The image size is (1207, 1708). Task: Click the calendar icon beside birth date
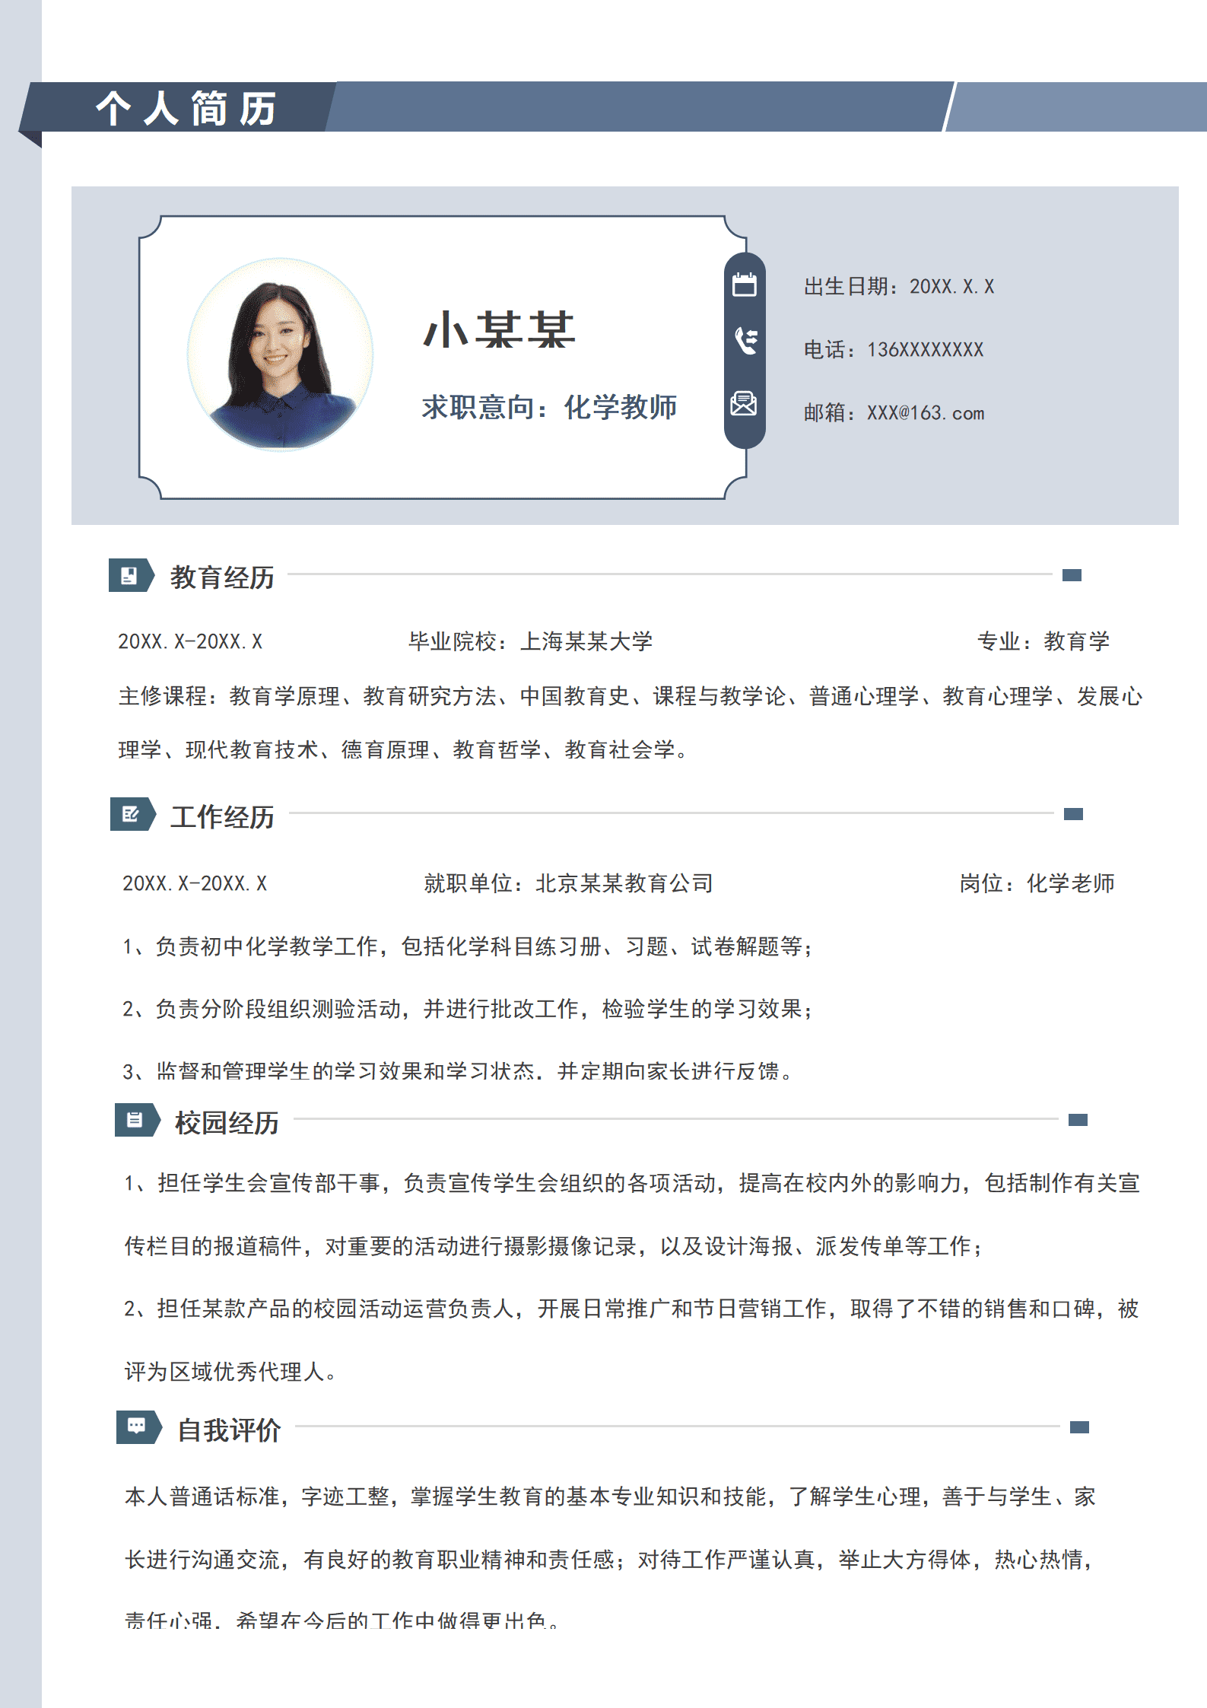(744, 285)
